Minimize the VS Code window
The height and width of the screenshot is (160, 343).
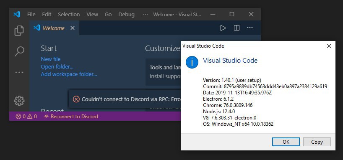point(213,14)
